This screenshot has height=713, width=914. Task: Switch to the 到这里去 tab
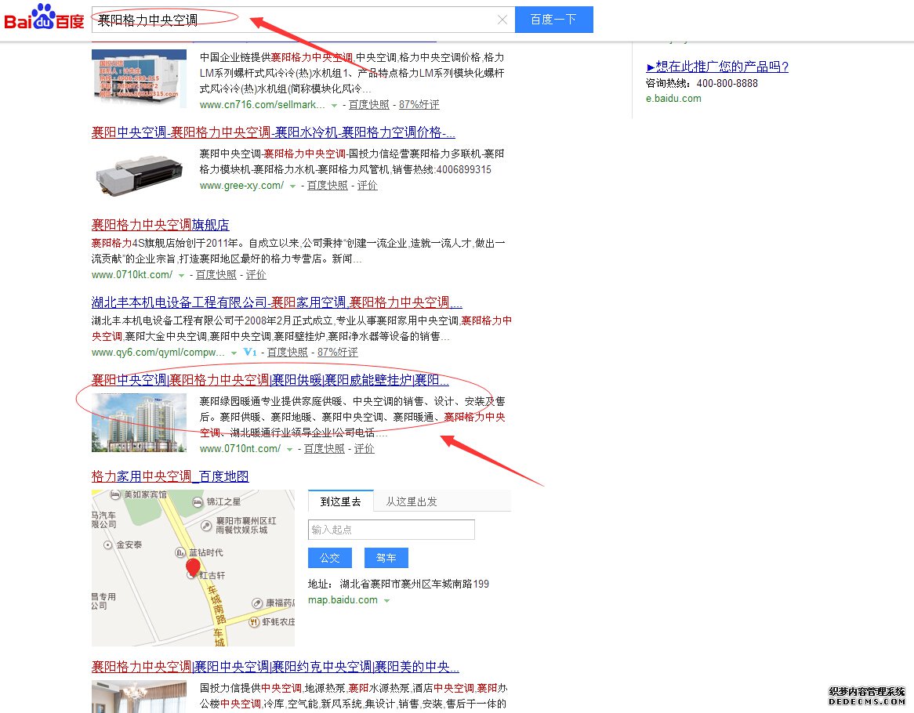(341, 501)
